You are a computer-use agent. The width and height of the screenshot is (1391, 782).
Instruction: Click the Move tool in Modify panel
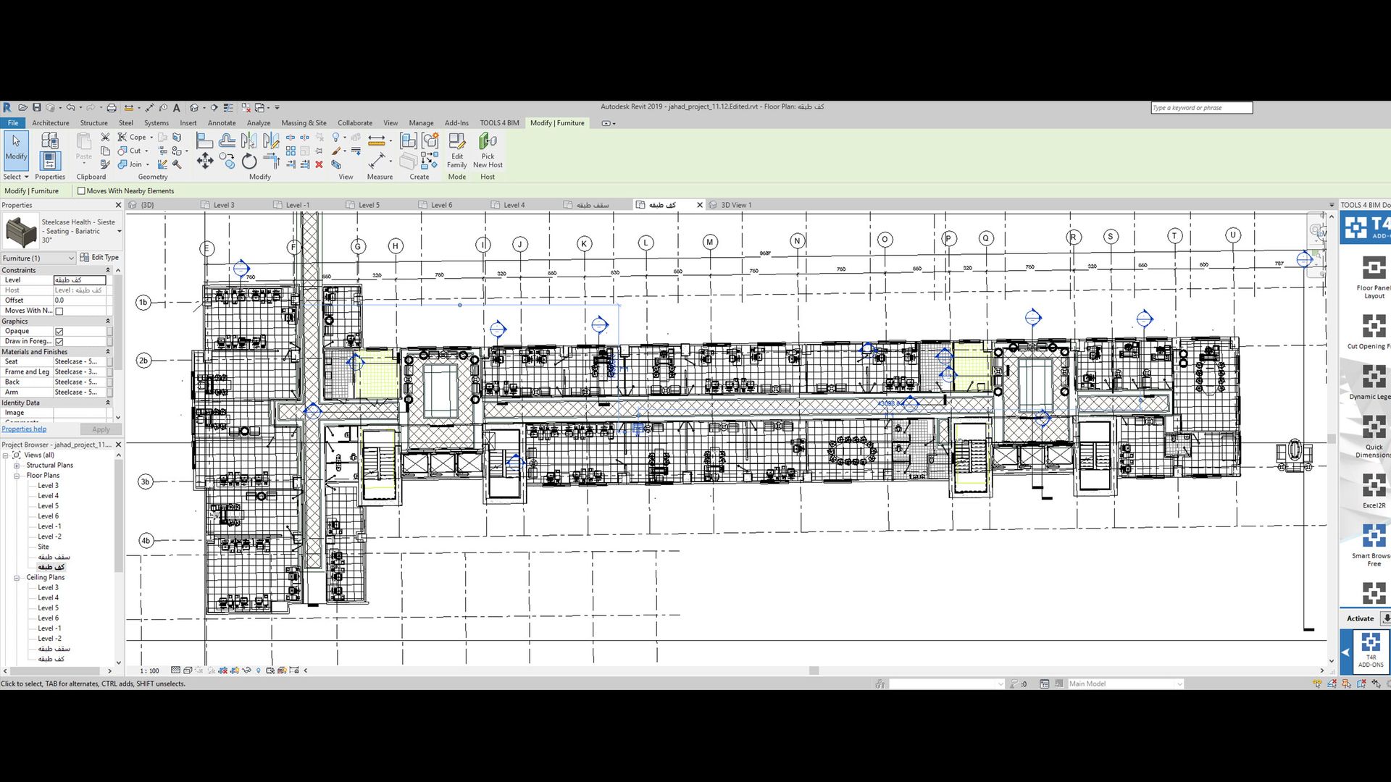pos(205,161)
